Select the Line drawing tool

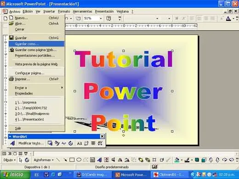tap(58, 160)
